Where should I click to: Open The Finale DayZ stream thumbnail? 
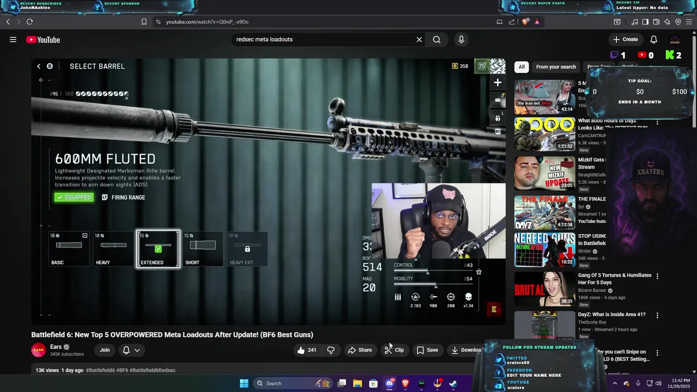pos(545,212)
